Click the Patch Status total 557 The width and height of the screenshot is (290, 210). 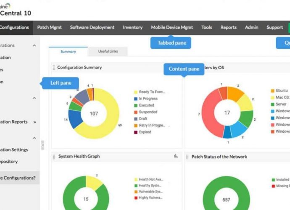[226, 200]
